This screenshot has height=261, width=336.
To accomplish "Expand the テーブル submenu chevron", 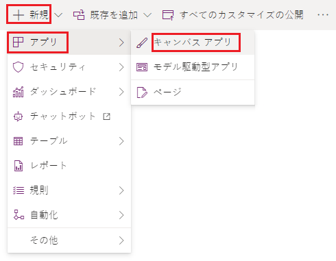I will [x=121, y=141].
